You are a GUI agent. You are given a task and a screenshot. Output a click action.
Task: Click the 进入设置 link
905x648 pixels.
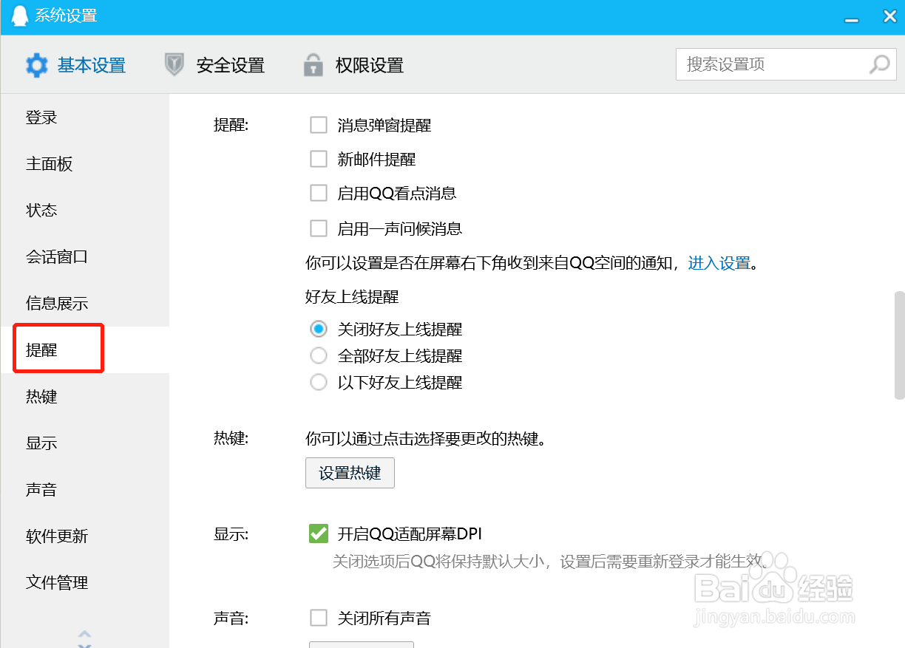(x=718, y=263)
